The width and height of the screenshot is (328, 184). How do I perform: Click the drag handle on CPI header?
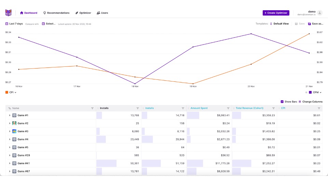pos(279,108)
